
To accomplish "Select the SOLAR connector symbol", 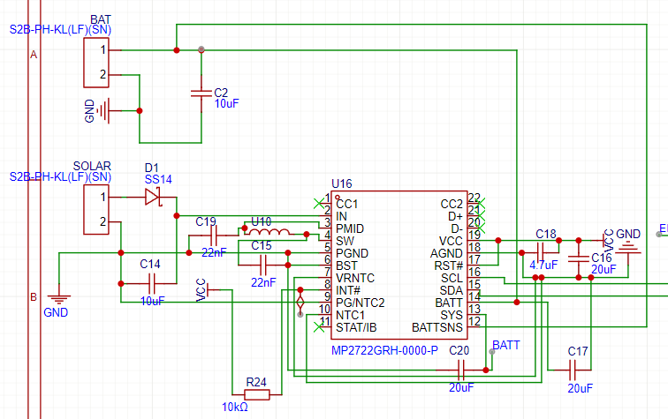I will click(x=99, y=209).
